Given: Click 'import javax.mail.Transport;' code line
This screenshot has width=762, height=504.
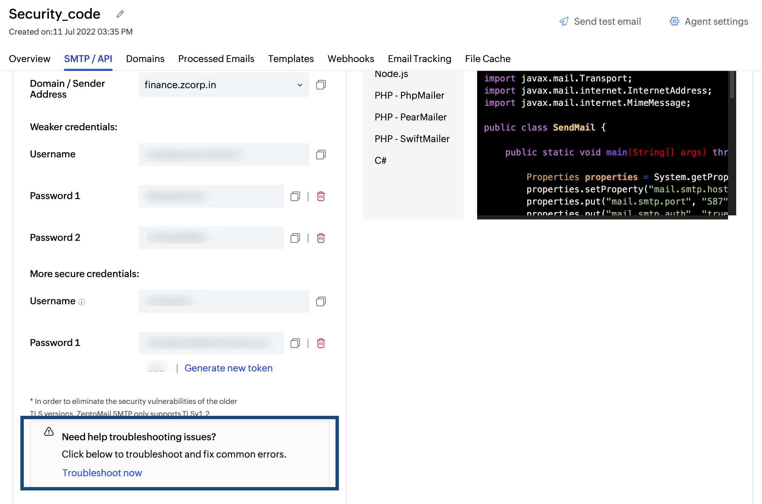Looking at the screenshot, I should 558,78.
